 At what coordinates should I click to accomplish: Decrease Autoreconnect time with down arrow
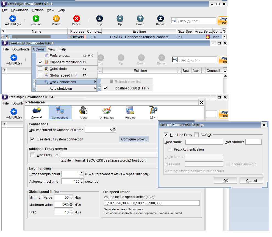(x=82, y=183)
